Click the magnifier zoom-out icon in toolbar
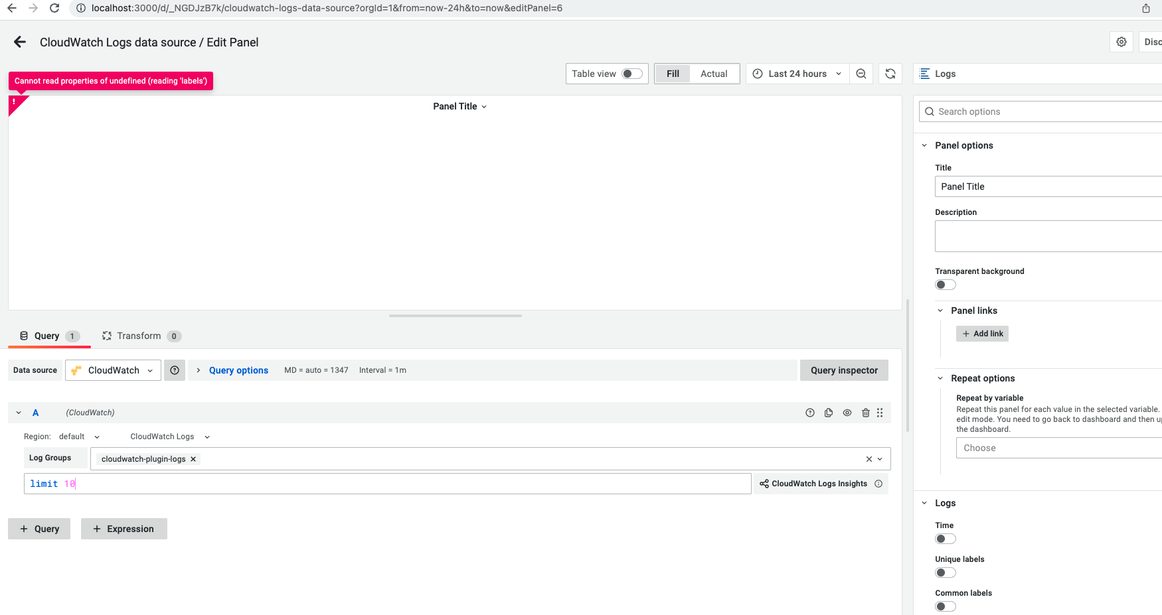Image resolution: width=1162 pixels, height=615 pixels. 861,74
